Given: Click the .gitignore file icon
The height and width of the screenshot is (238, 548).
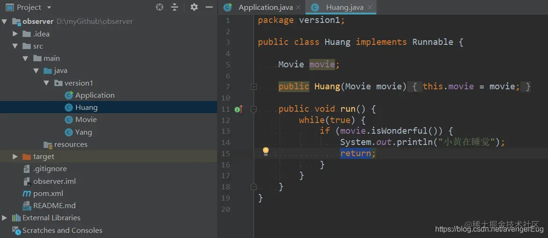Looking at the screenshot, I should click(27, 168).
